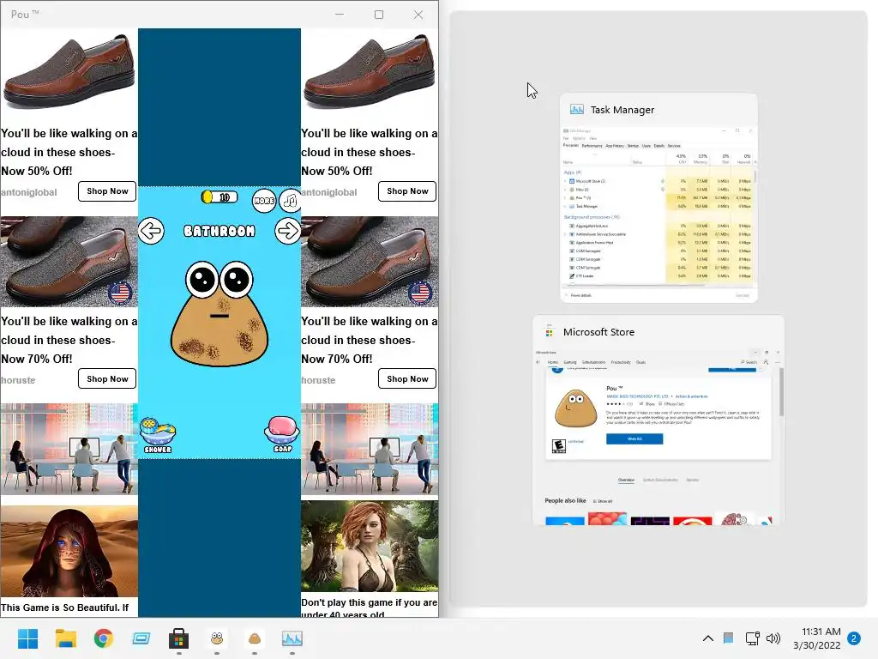Image resolution: width=878 pixels, height=659 pixels.
Task: Click 'This Game is So Beautiful' ad text
Action: point(64,608)
